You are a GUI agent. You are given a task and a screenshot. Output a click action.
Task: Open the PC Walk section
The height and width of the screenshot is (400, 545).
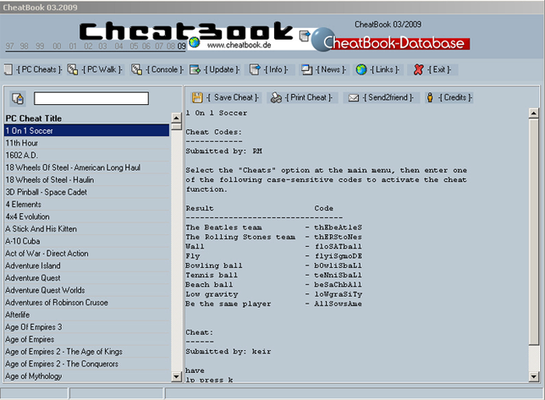click(103, 70)
